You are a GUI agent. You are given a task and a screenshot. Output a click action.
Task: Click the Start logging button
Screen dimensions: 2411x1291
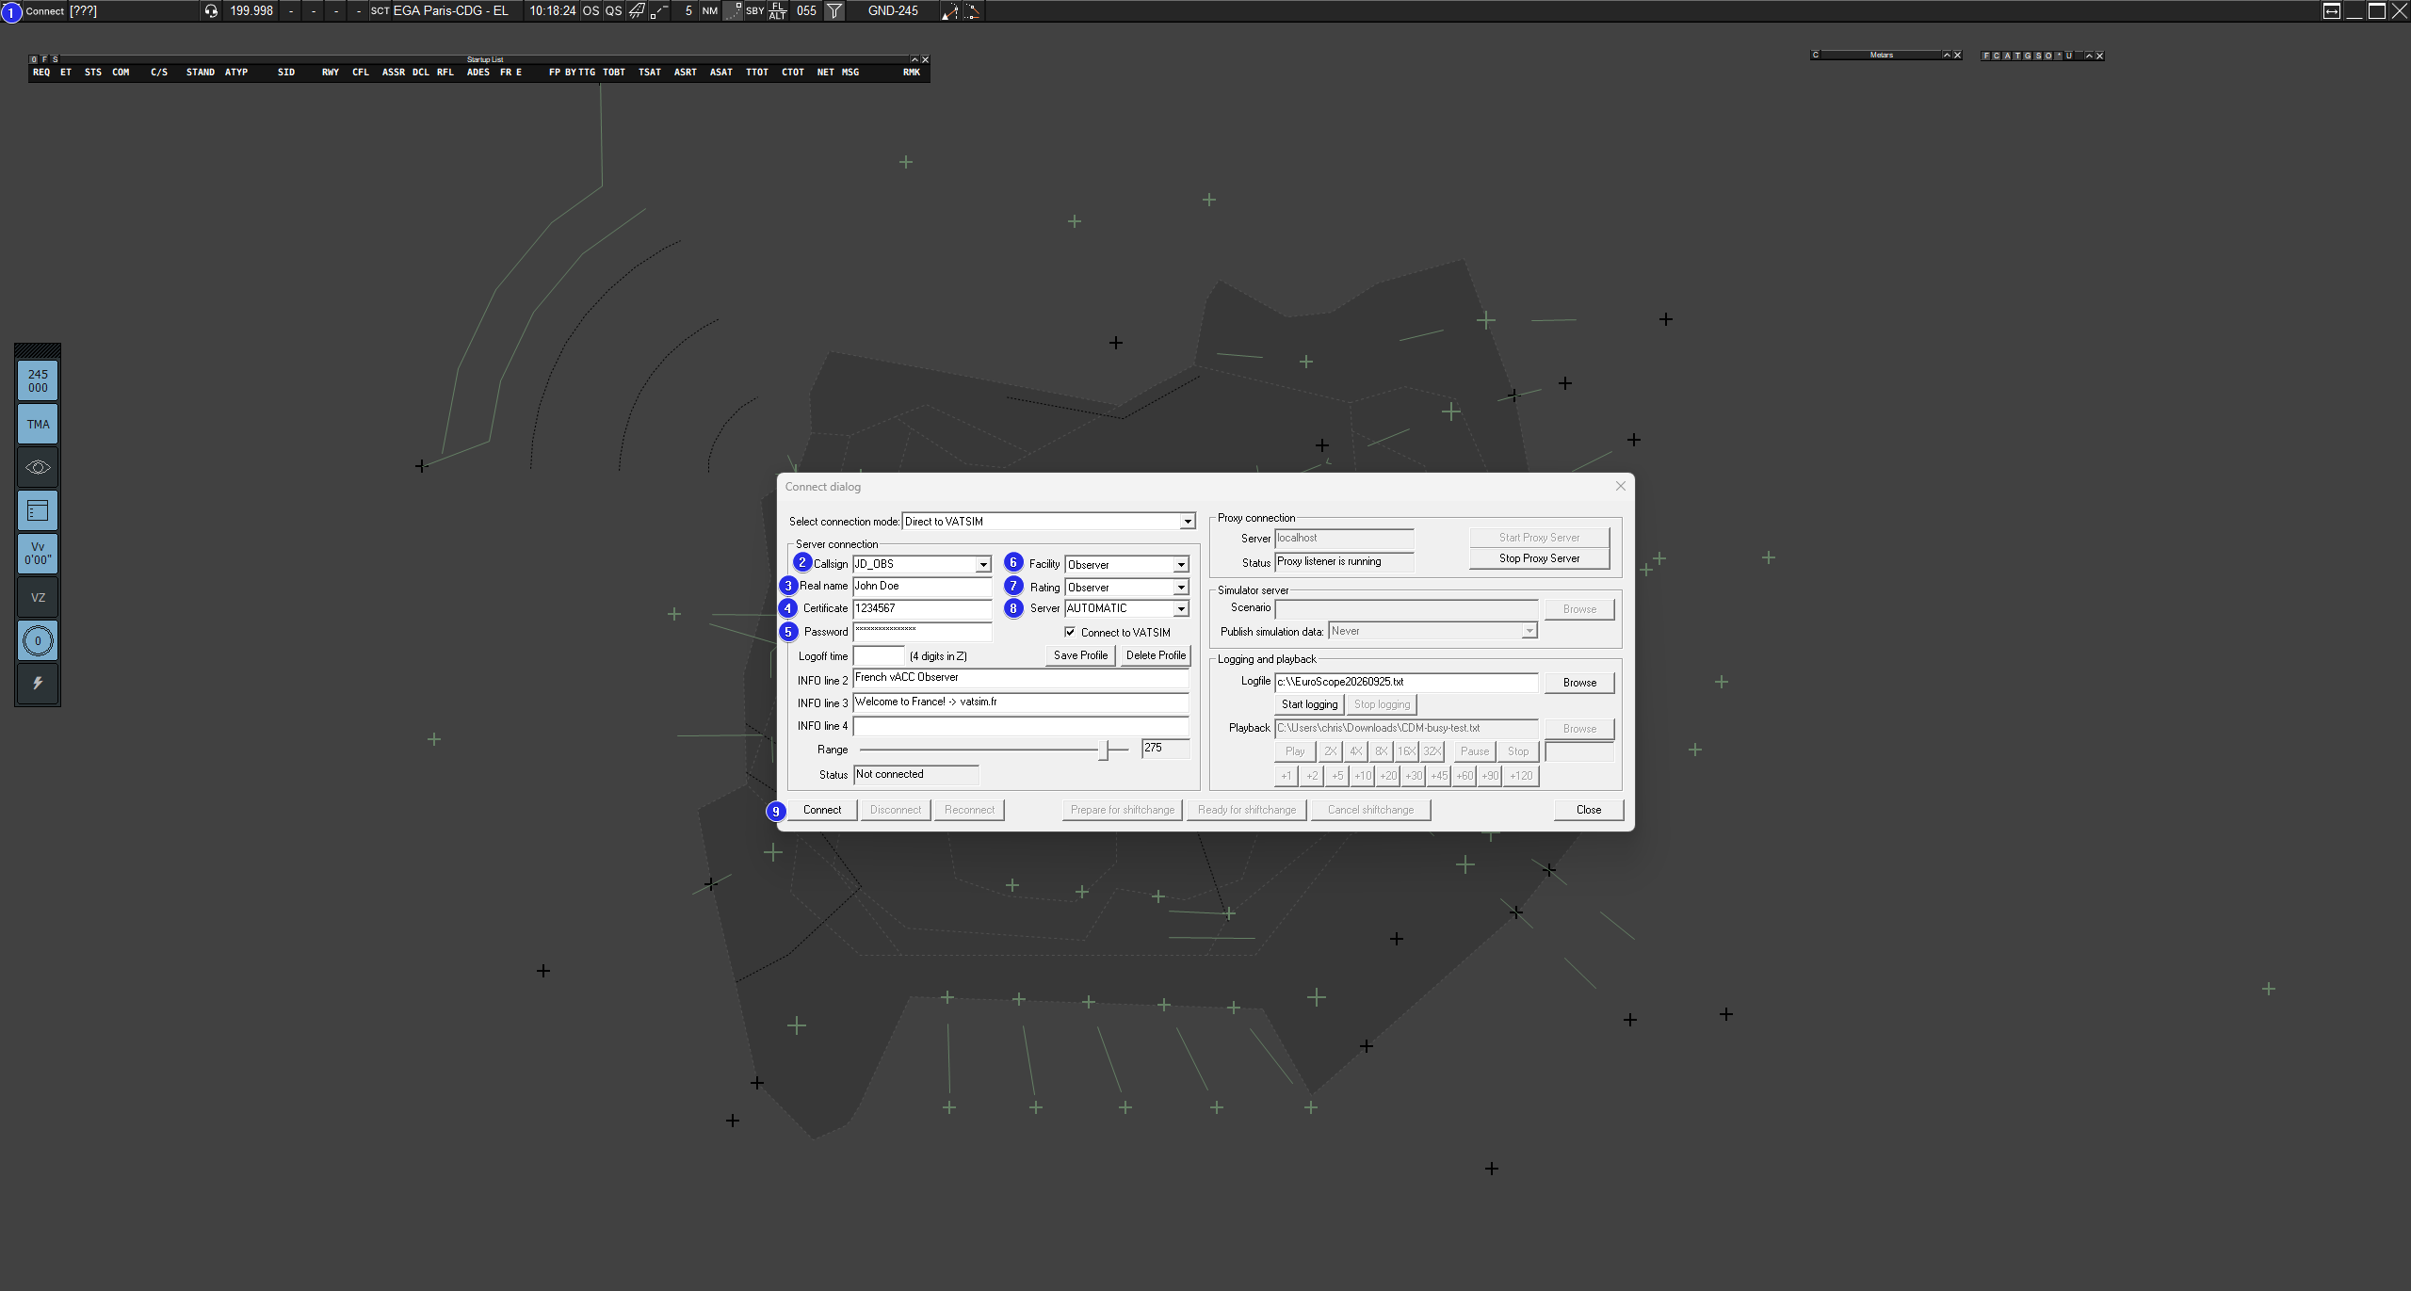pyautogui.click(x=1309, y=704)
